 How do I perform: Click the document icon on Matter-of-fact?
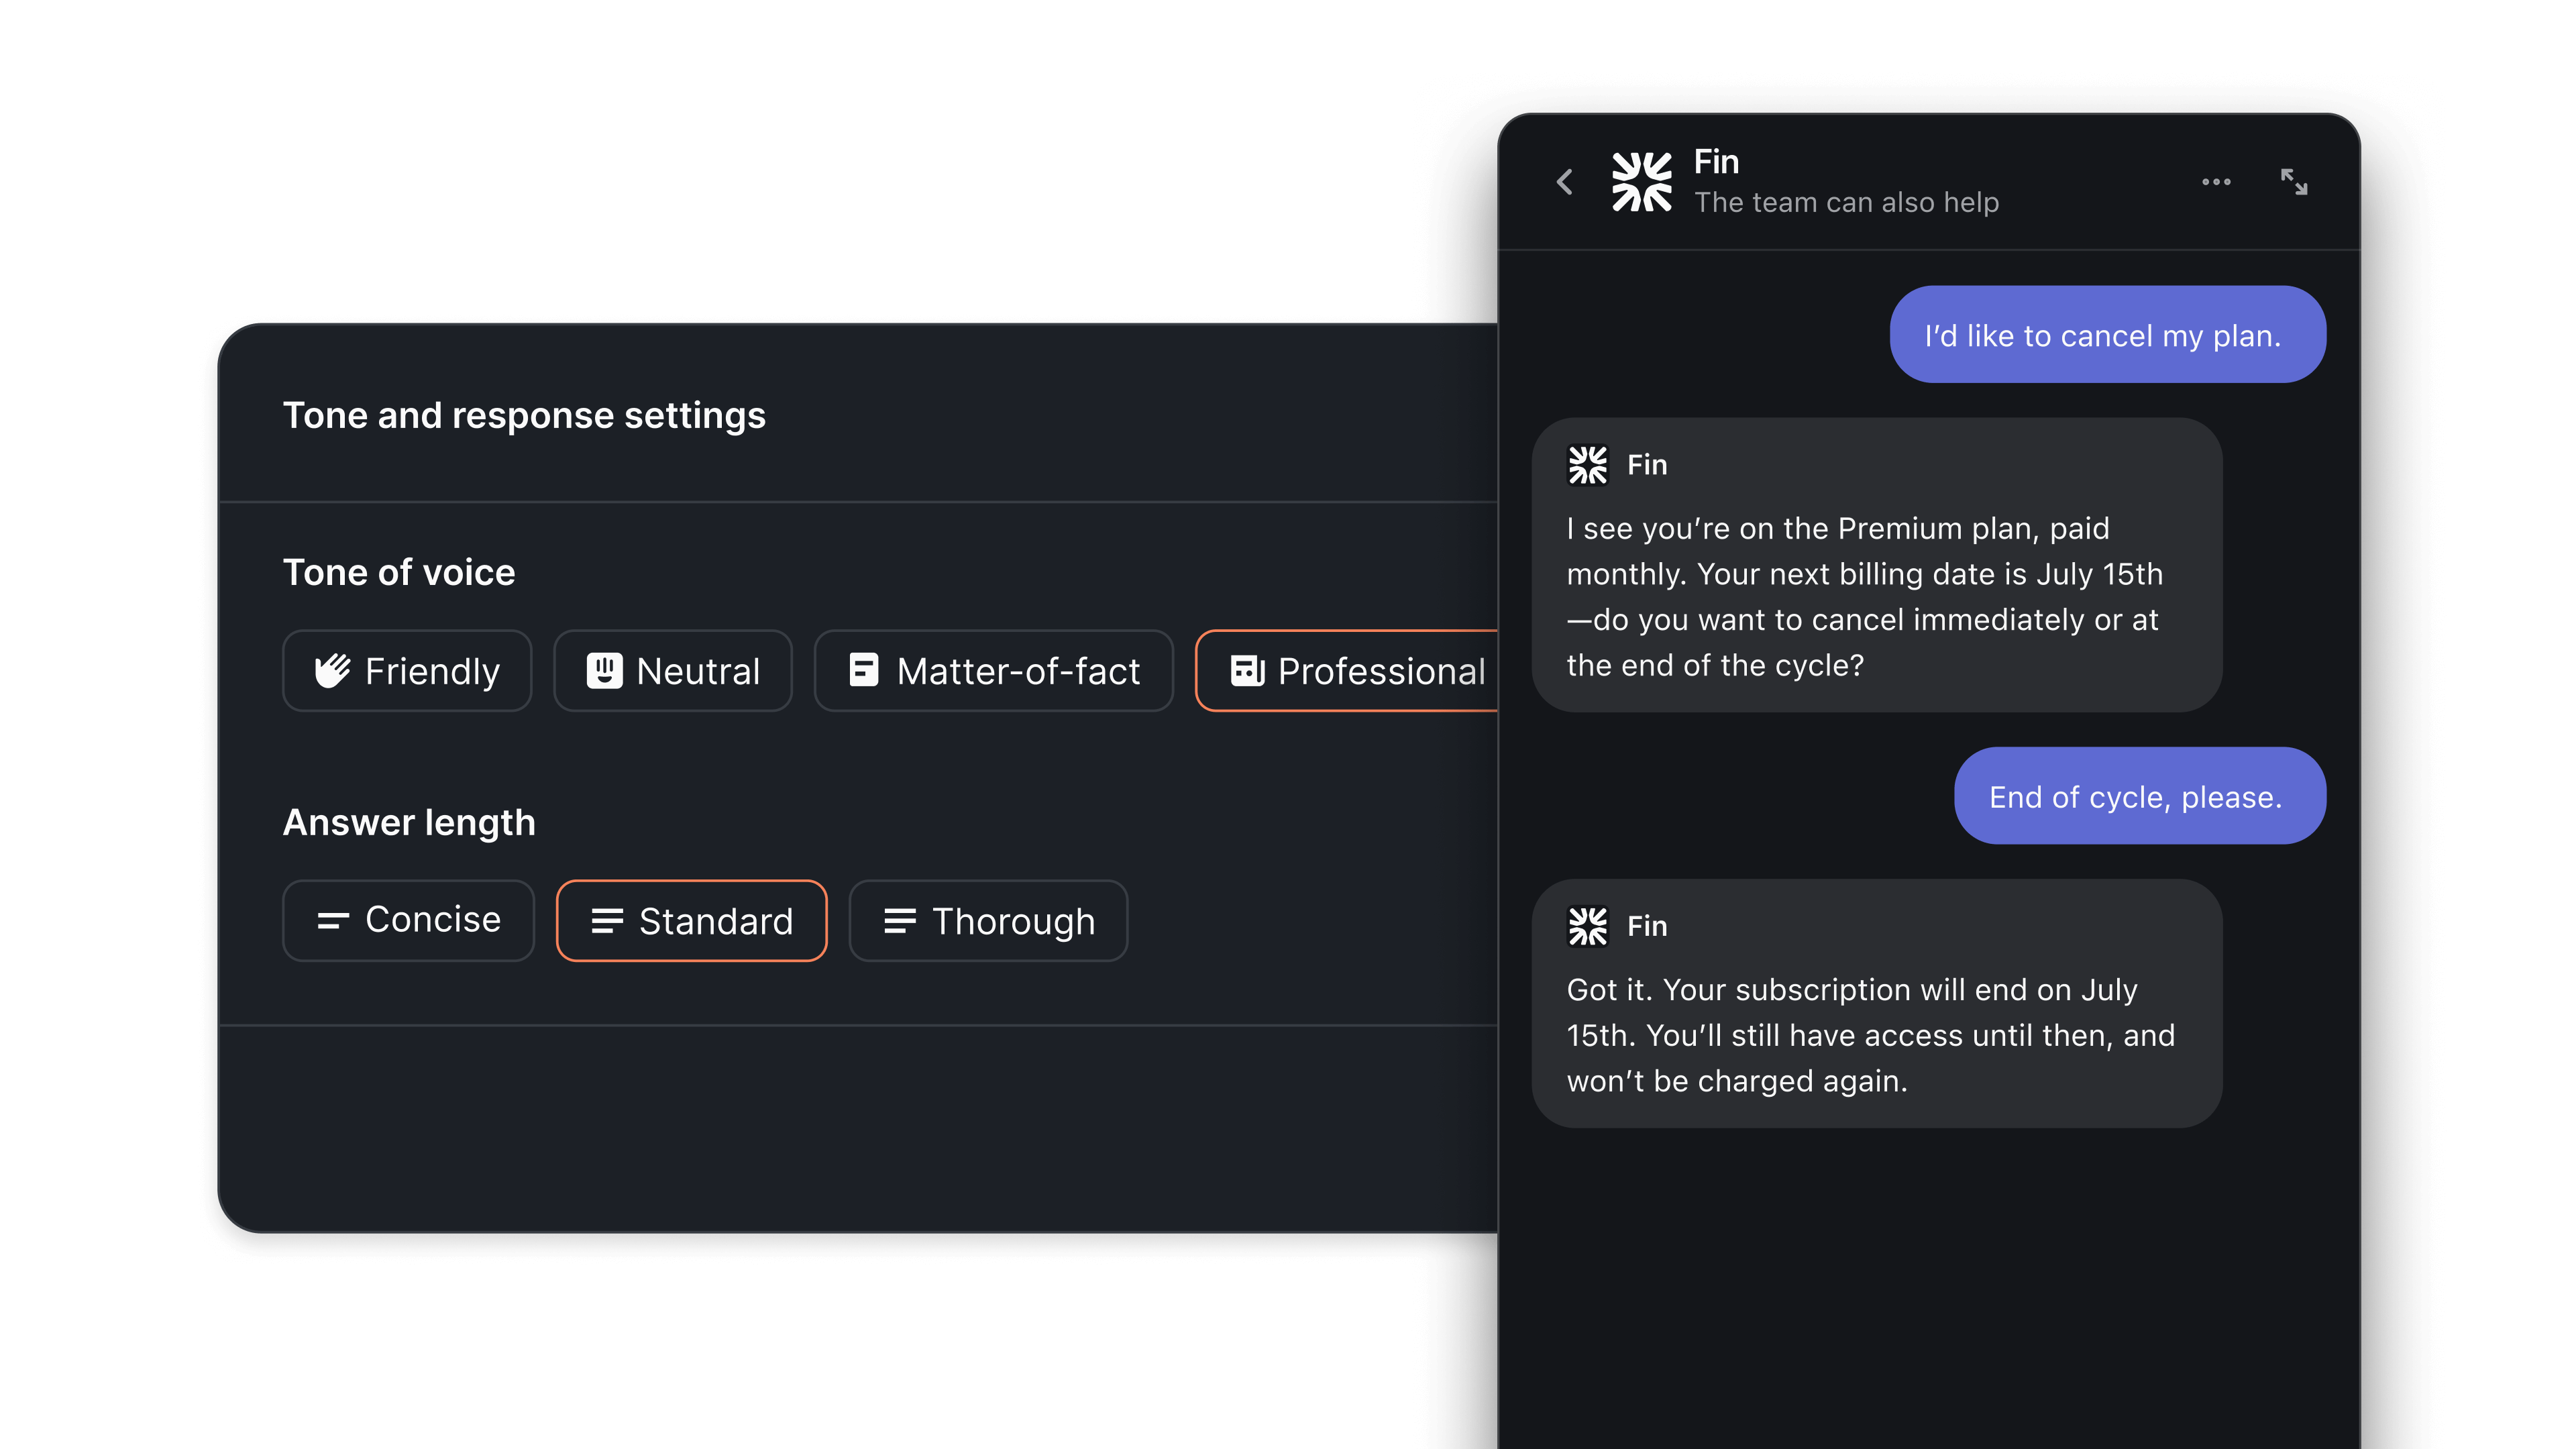(864, 670)
